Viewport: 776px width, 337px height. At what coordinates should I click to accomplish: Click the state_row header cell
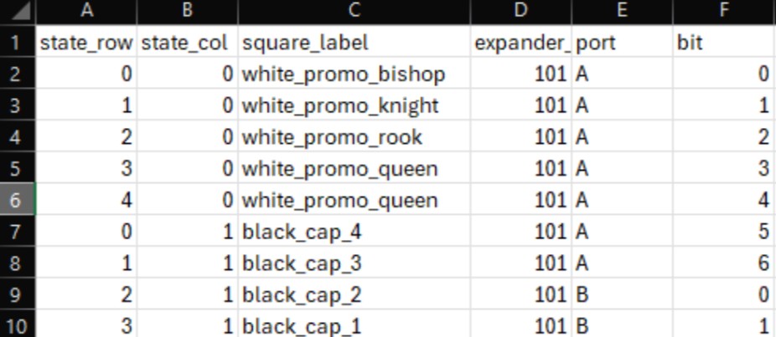[x=85, y=43]
